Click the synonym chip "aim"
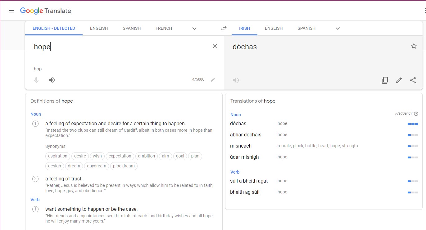Viewport: 426px width, 230px height. pos(165,156)
